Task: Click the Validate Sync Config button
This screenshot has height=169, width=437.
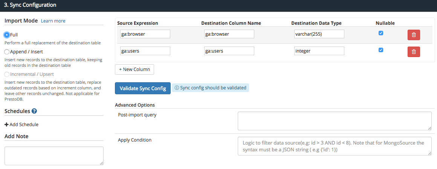Action: (x=143, y=89)
